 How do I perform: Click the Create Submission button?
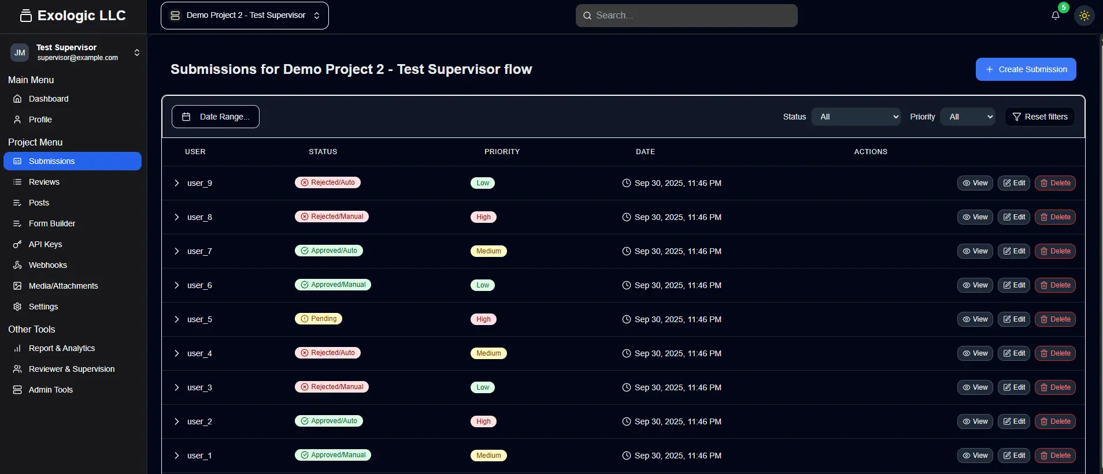1026,69
